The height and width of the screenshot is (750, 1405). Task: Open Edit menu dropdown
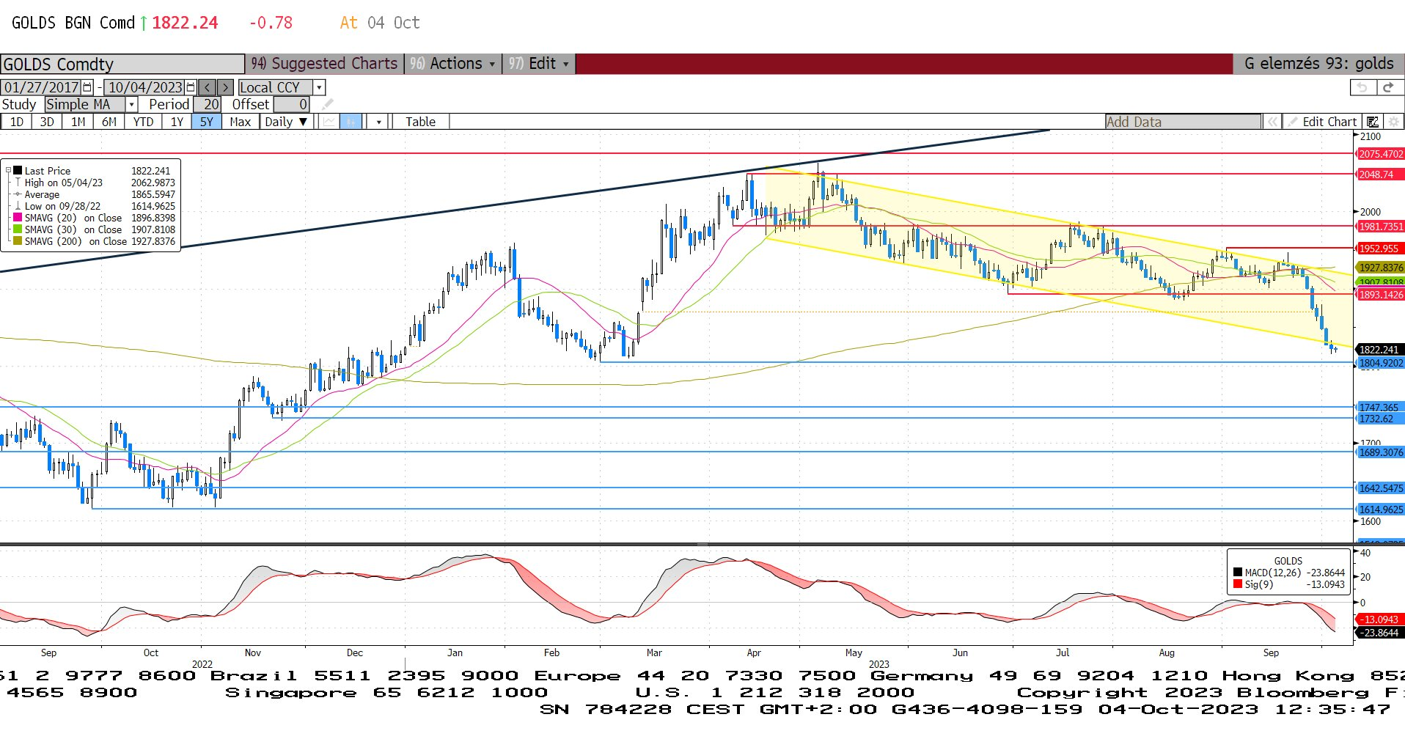click(539, 64)
